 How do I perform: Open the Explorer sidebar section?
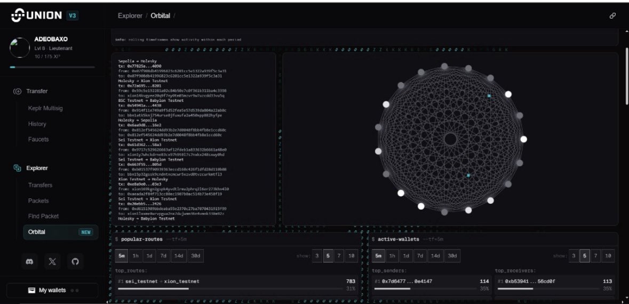37,169
